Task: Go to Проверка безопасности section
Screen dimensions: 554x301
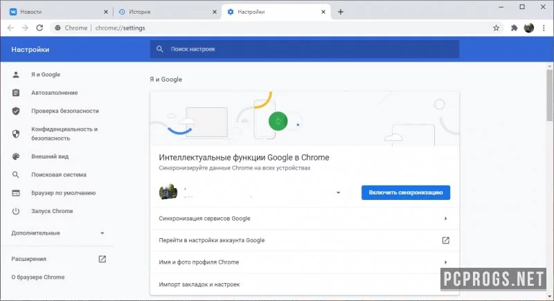Action: point(64,111)
